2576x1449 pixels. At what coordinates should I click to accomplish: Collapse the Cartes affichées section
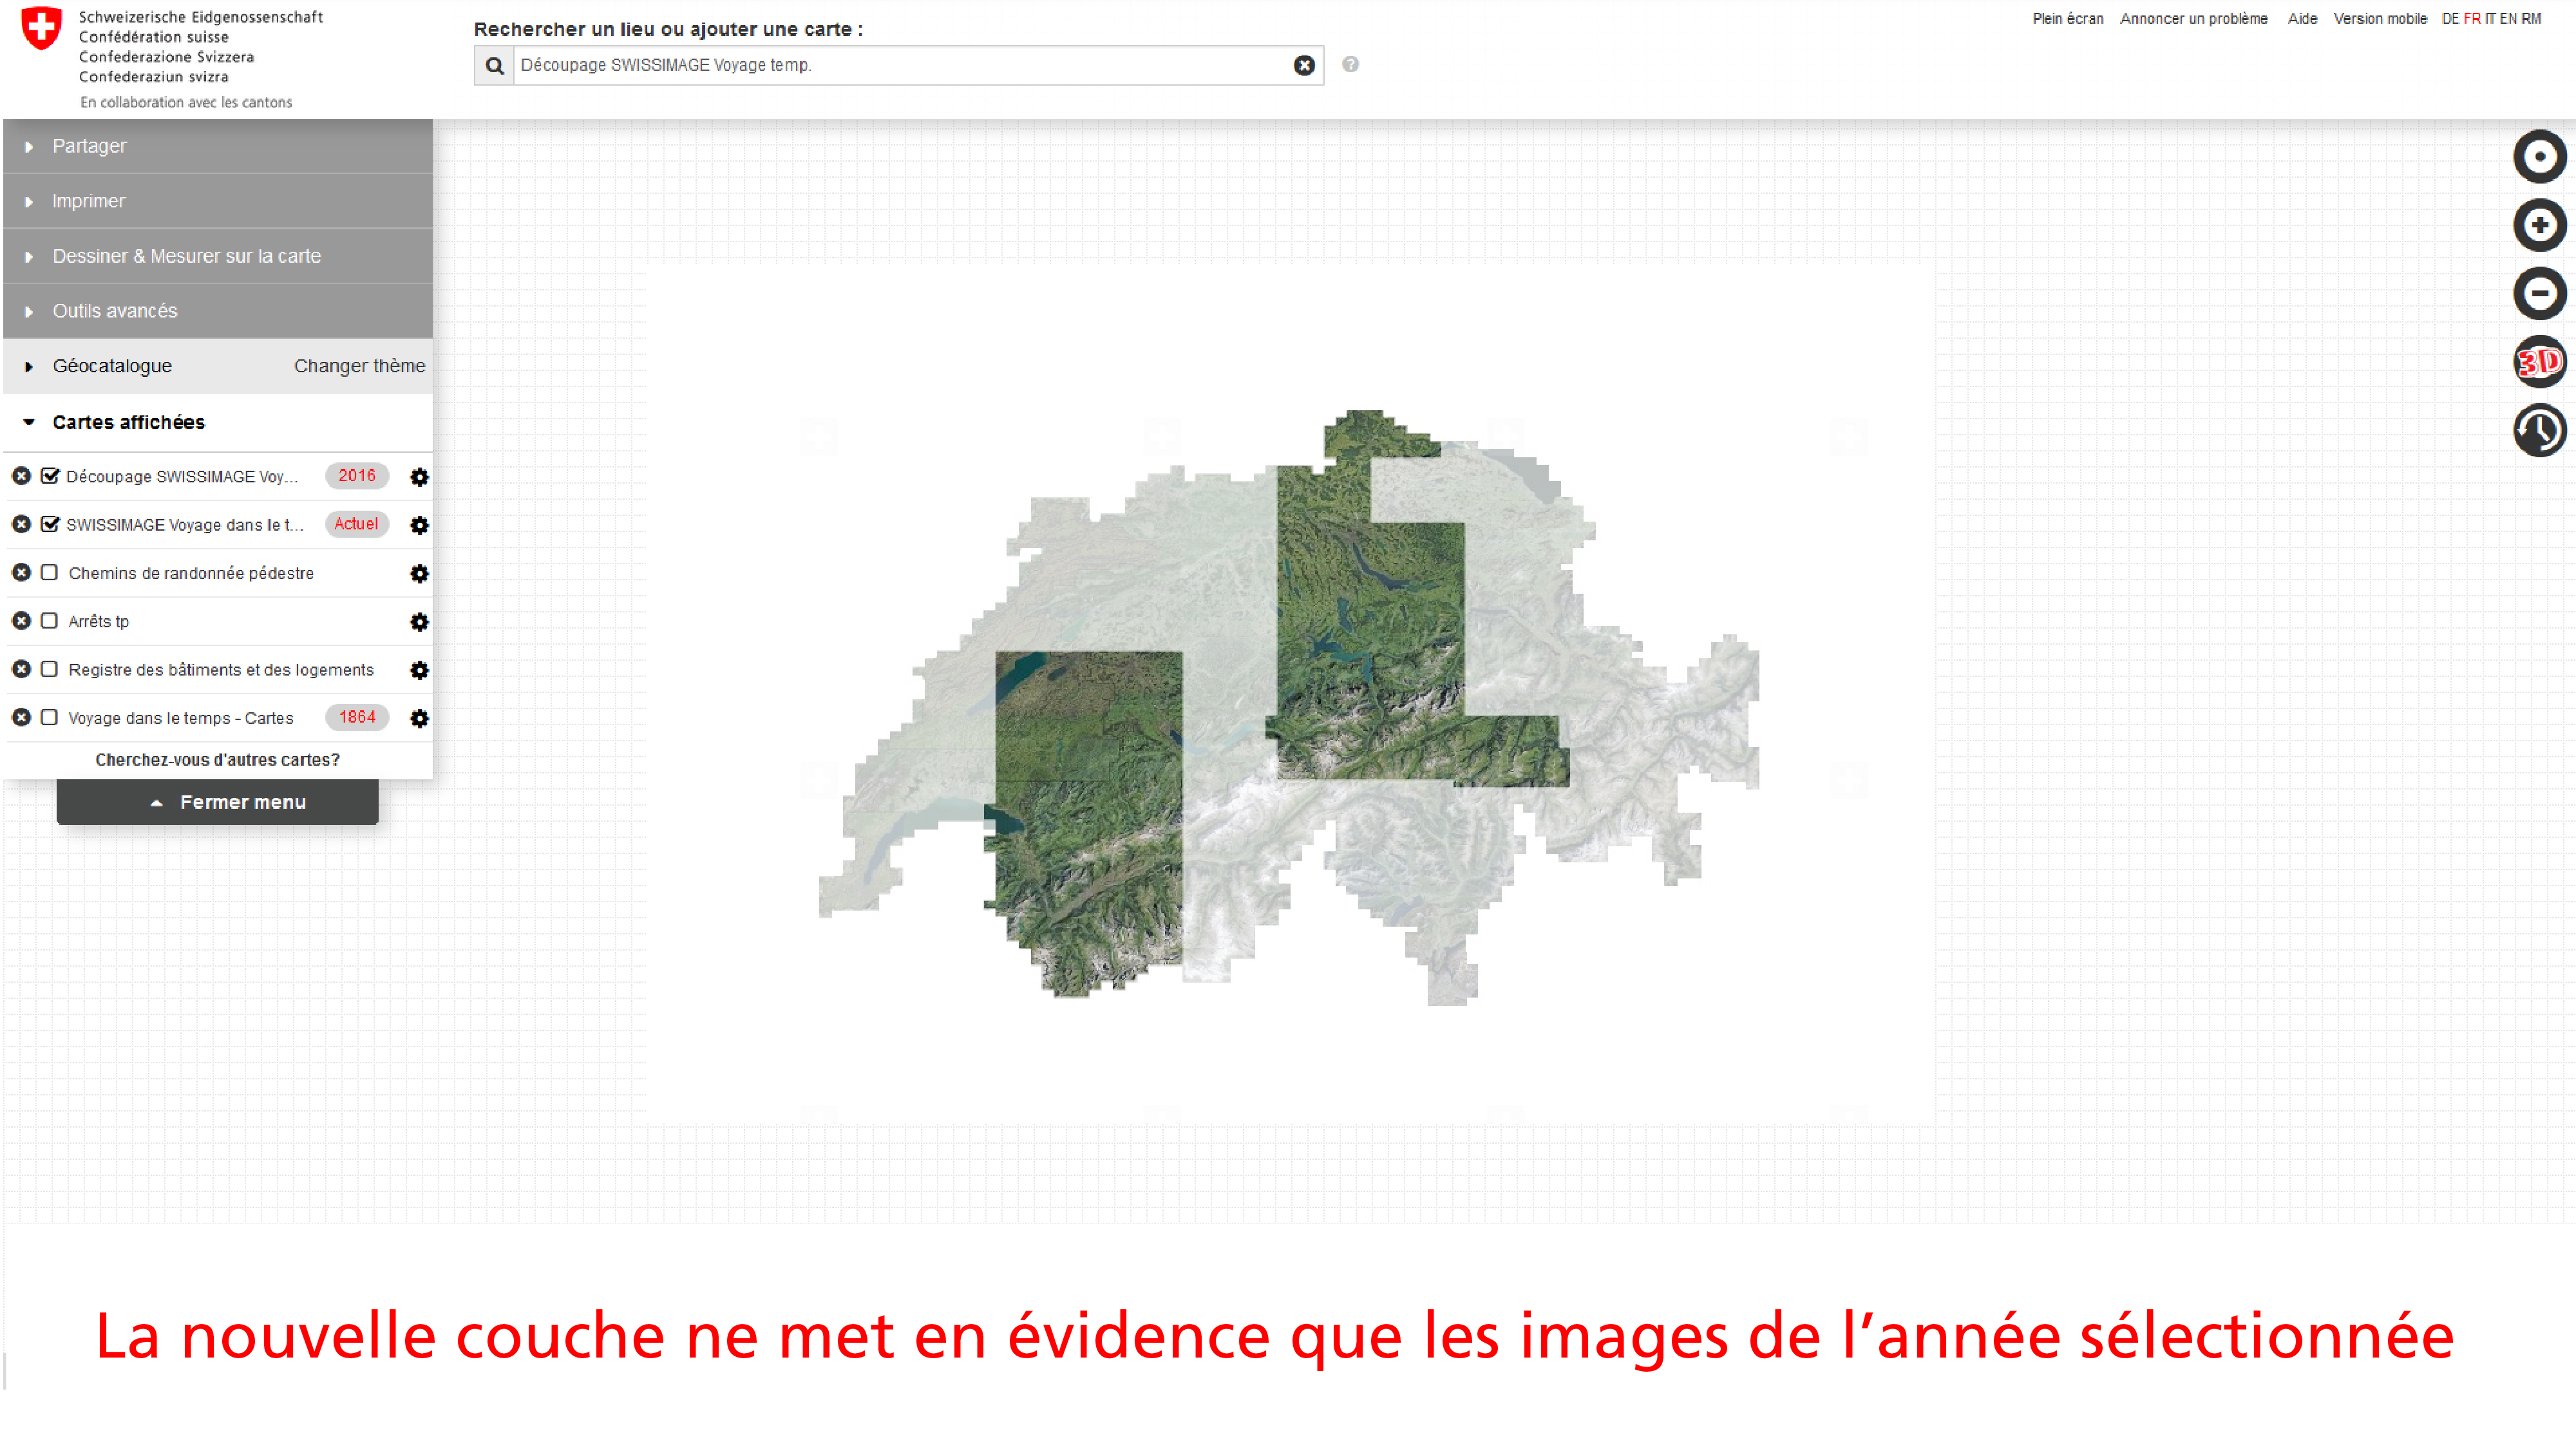(x=128, y=422)
